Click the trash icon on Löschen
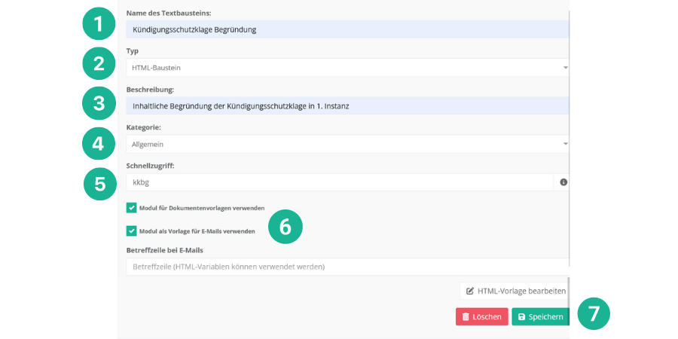678x339 pixels. pyautogui.click(x=466, y=317)
